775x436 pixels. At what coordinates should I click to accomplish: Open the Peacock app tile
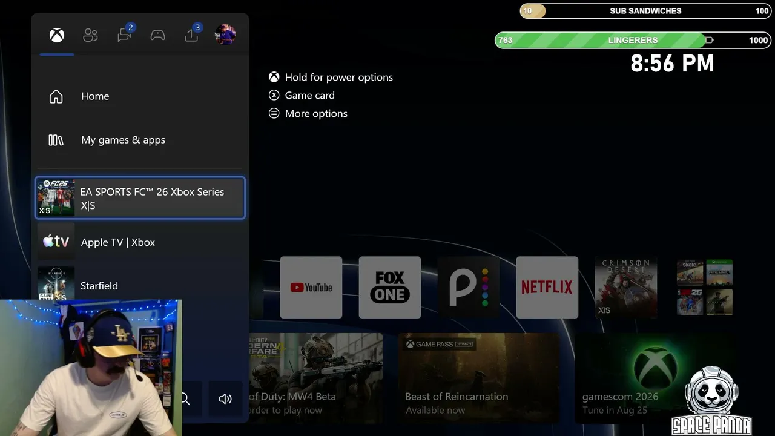tap(469, 287)
